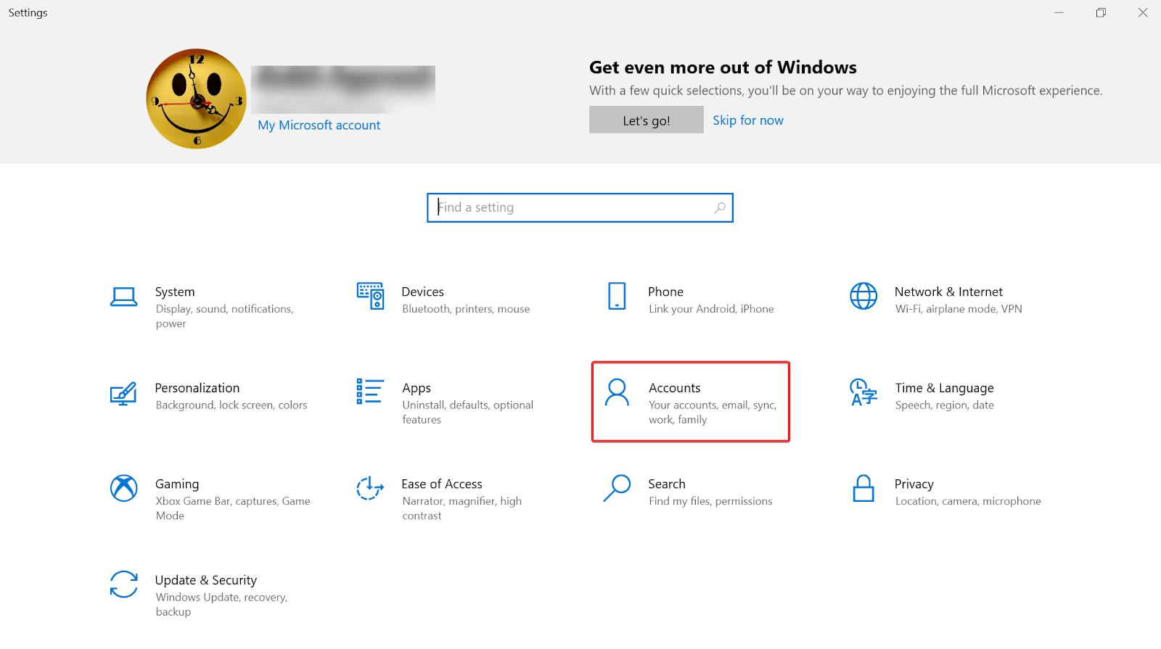
Task: Open the Accounts person icon
Action: pyautogui.click(x=617, y=392)
